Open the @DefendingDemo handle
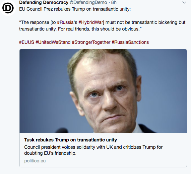The height and width of the screenshot is (174, 191). pyautogui.click(x=88, y=2)
